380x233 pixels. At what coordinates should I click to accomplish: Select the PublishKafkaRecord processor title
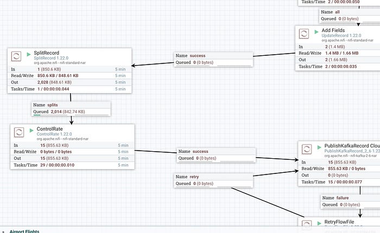tap(352, 146)
